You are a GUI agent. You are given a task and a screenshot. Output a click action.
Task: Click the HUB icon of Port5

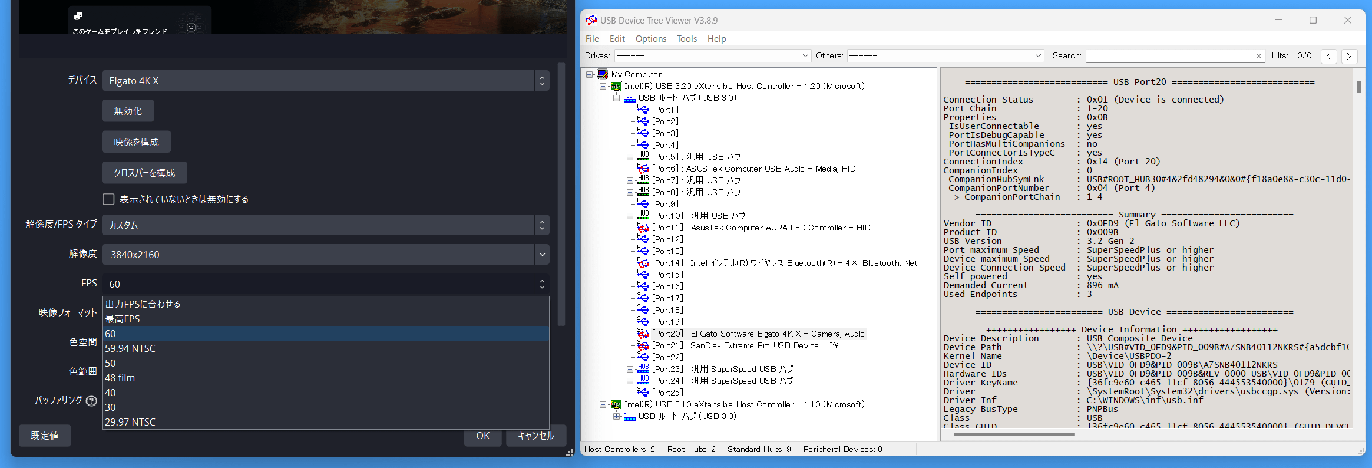pyautogui.click(x=643, y=156)
